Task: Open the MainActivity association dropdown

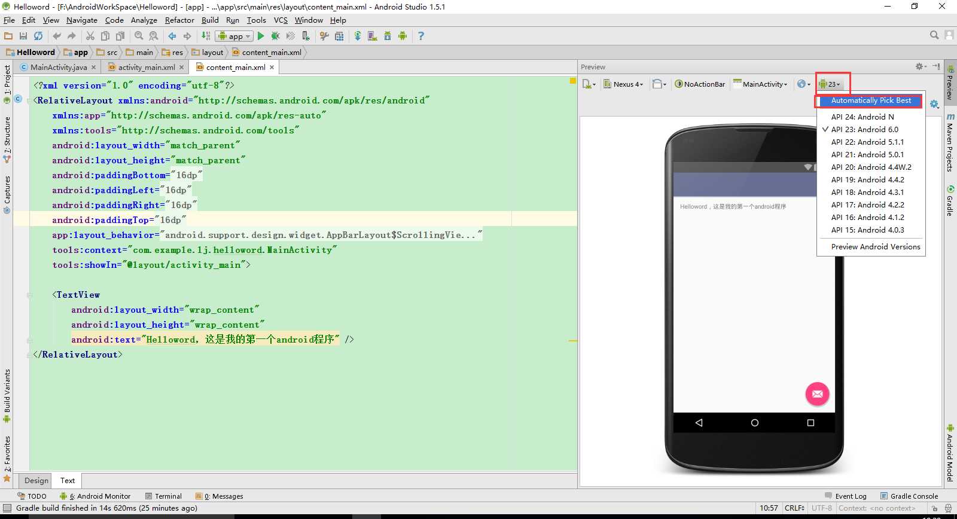Action: point(760,84)
